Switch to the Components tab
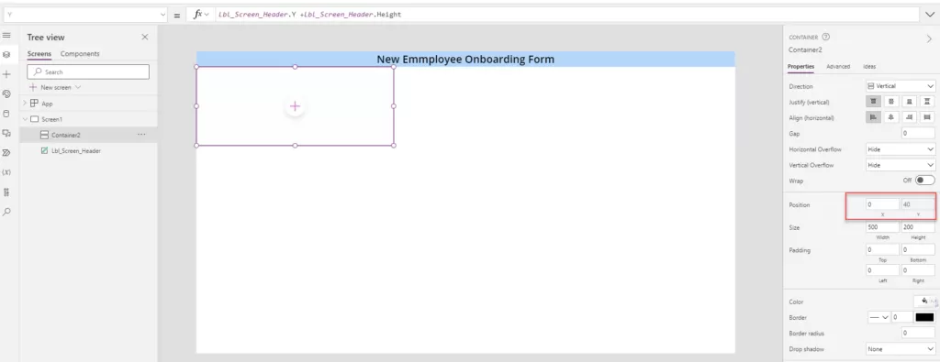Viewport: 940px width, 362px height. tap(80, 54)
